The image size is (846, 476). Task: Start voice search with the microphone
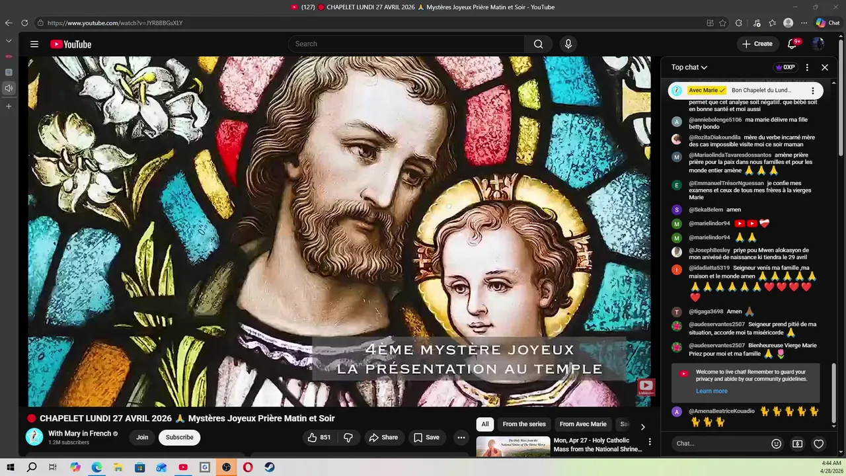[568, 44]
